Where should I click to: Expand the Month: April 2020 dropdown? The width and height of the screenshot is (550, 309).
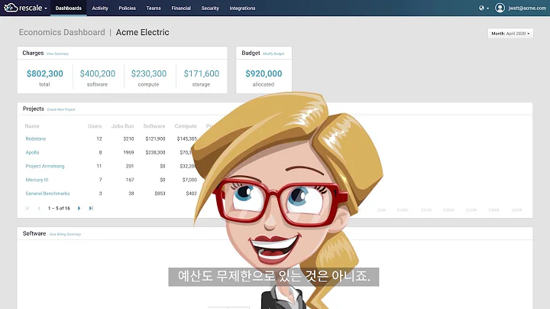[x=510, y=34]
